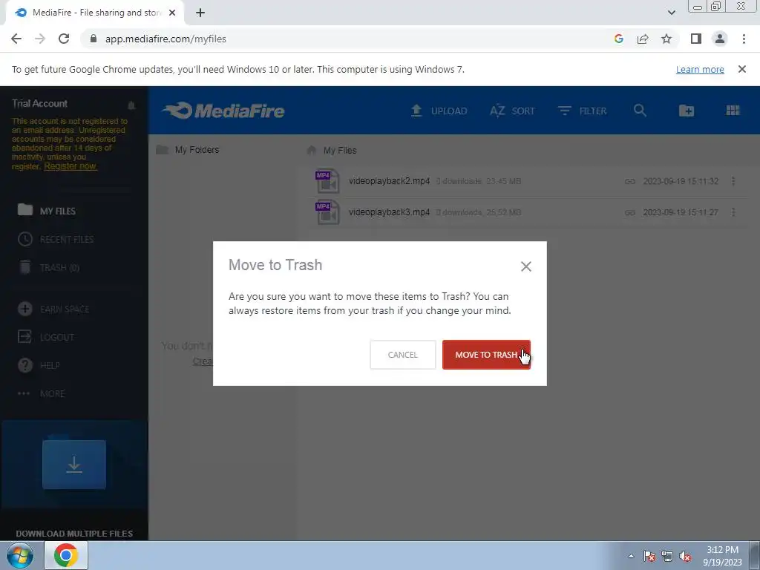Click the taskbar clock
This screenshot has width=760, height=570.
(722, 556)
